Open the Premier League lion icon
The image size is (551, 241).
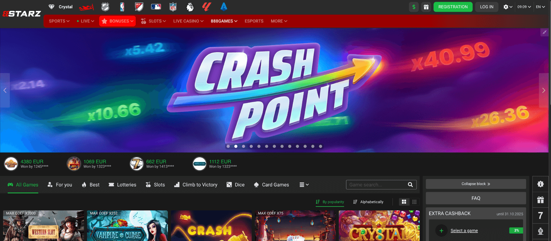click(x=190, y=7)
